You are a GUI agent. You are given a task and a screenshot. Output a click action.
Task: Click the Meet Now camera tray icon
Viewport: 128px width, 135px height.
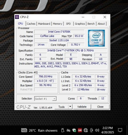(91, 130)
